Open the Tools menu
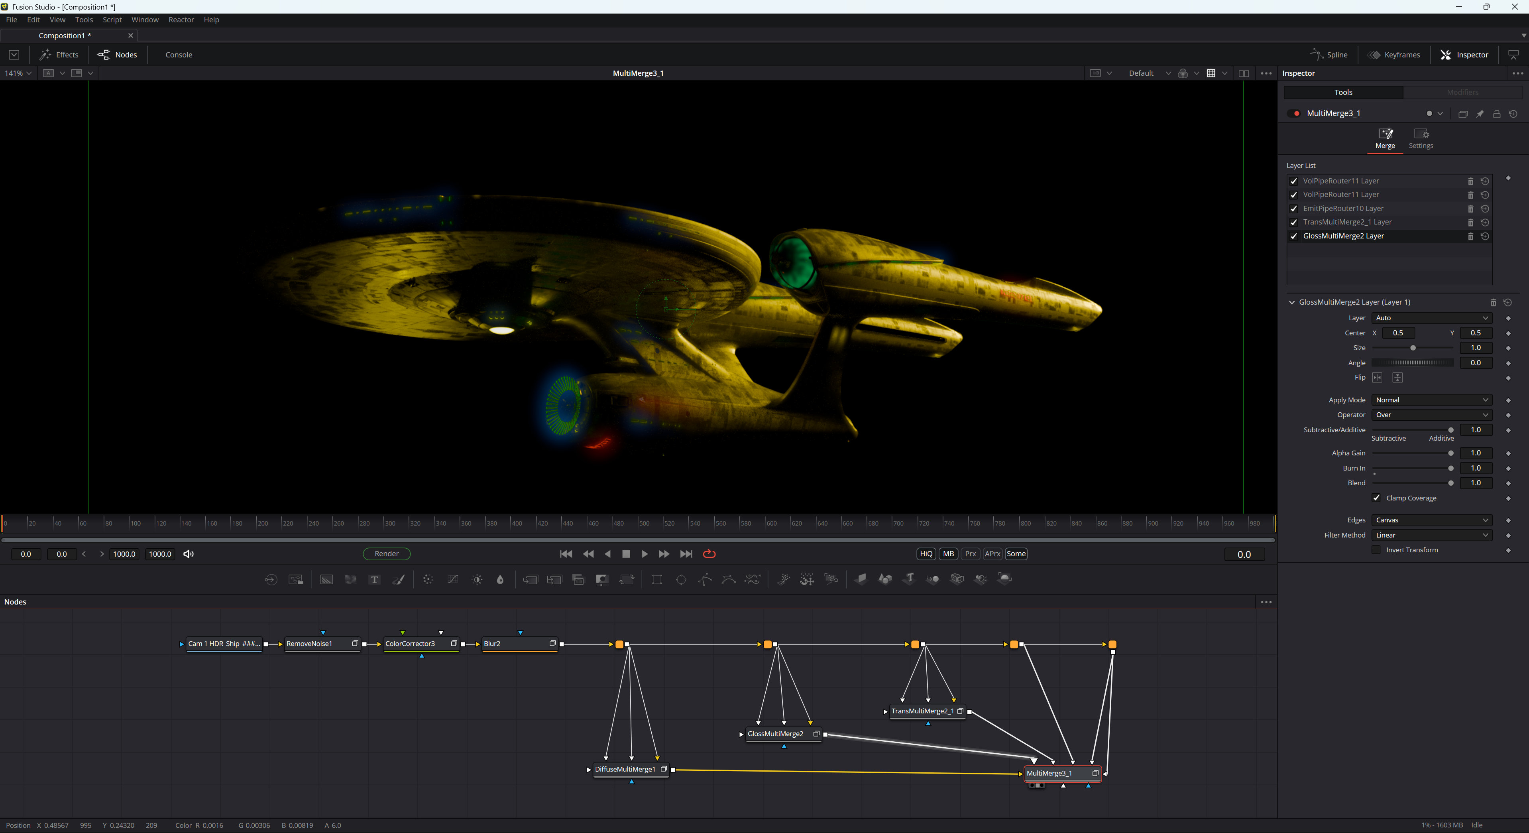This screenshot has width=1529, height=833. pos(84,20)
